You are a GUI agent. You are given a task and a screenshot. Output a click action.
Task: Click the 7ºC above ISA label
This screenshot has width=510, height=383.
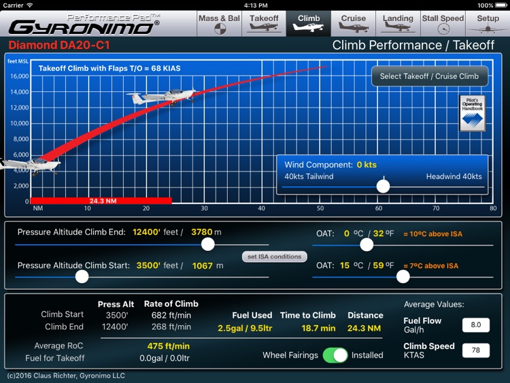tap(431, 266)
